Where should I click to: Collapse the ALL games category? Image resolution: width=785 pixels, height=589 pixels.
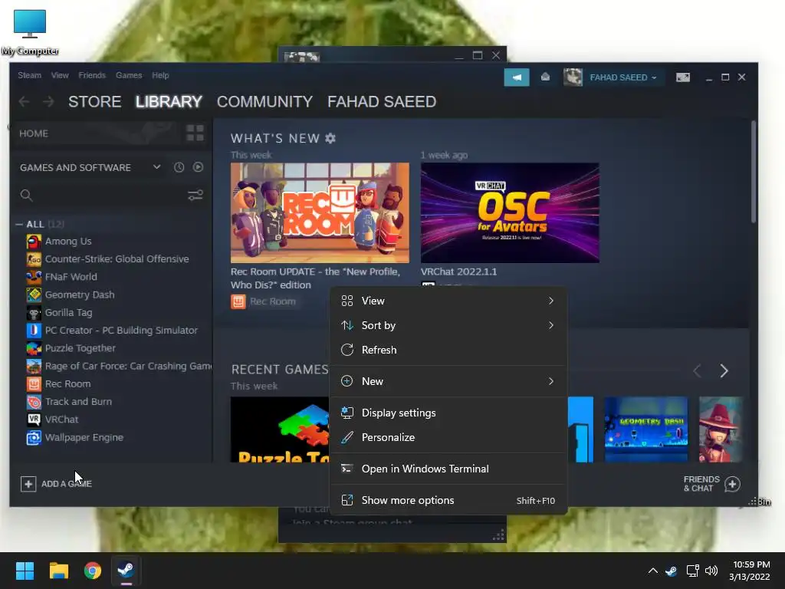pyautogui.click(x=19, y=225)
